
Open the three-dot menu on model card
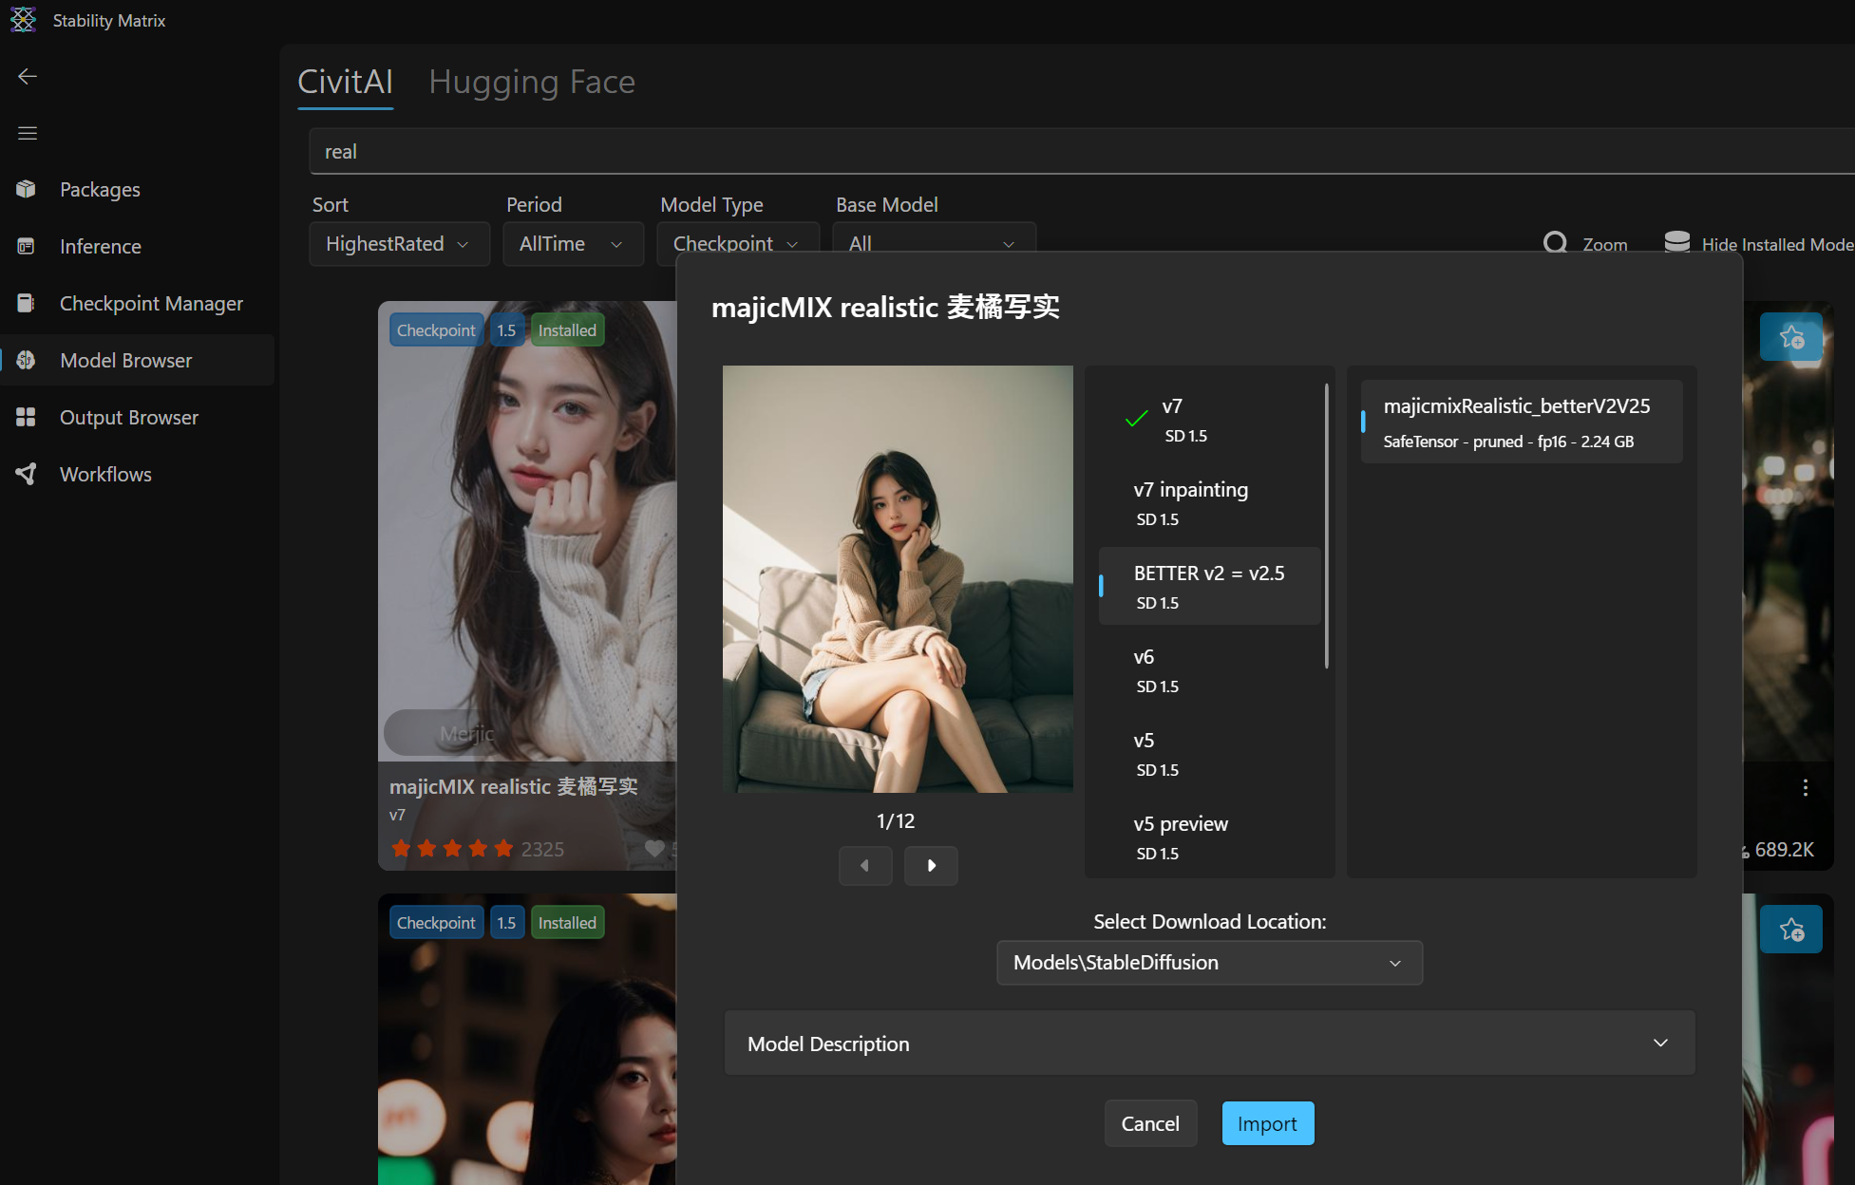tap(1805, 787)
